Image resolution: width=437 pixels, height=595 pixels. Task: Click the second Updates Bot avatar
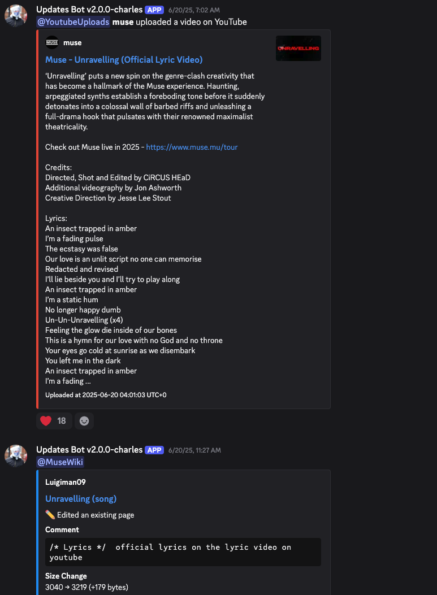tap(16, 455)
